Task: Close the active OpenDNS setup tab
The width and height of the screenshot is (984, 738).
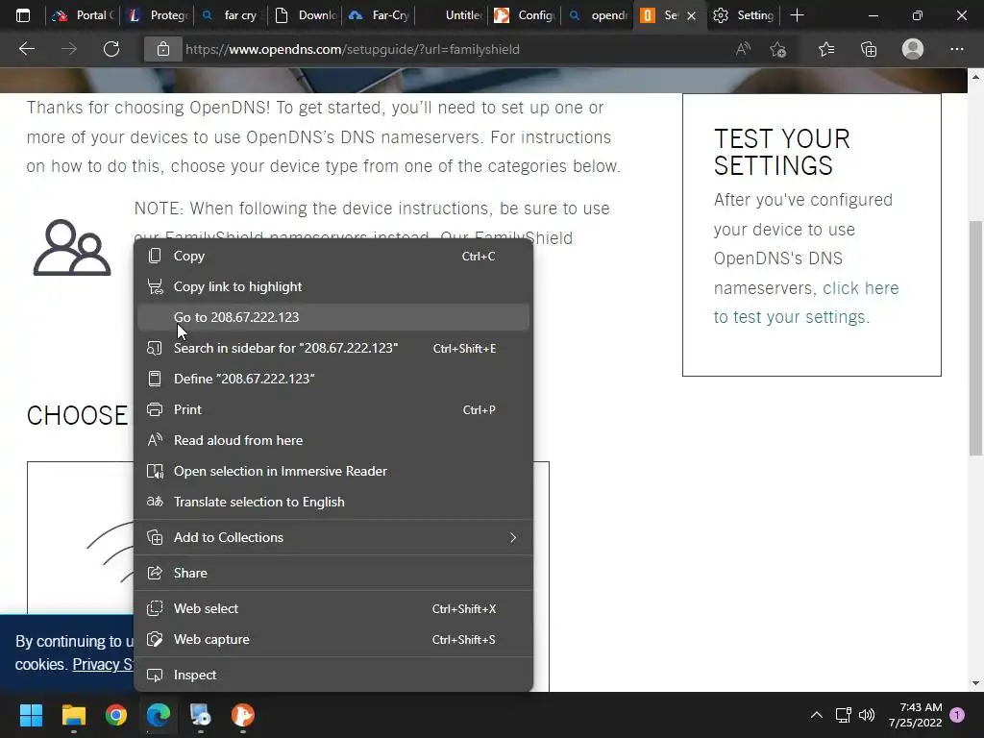Action: click(x=691, y=15)
